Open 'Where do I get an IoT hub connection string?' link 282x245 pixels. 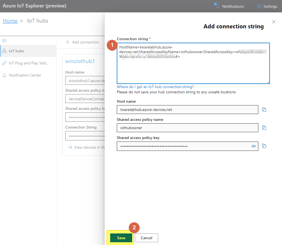point(155,87)
